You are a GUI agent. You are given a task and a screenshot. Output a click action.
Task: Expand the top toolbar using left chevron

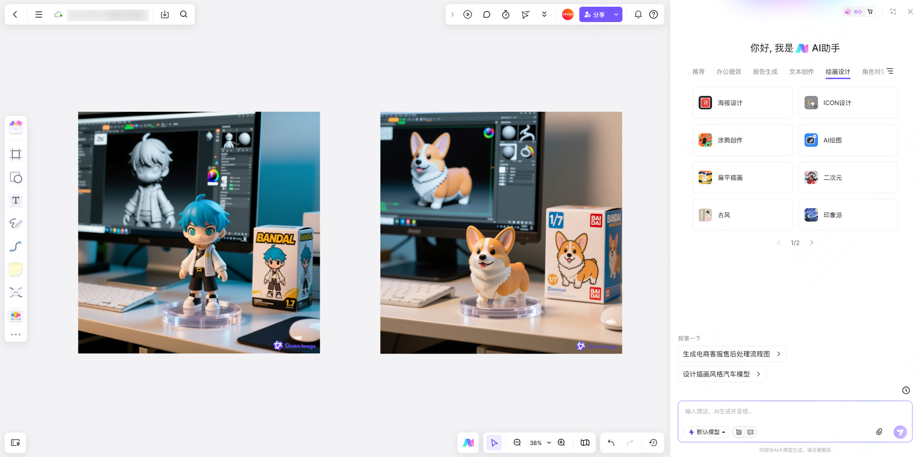coord(452,14)
